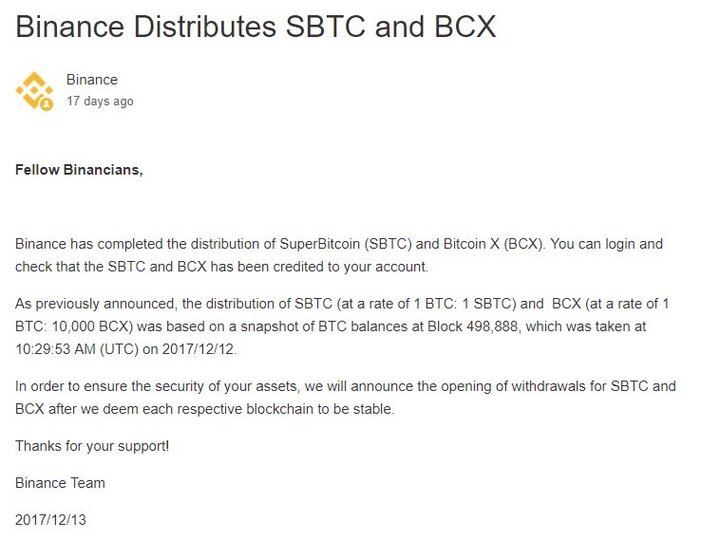Click the '10,000 BCX' rate text
The height and width of the screenshot is (540, 701).
92,326
